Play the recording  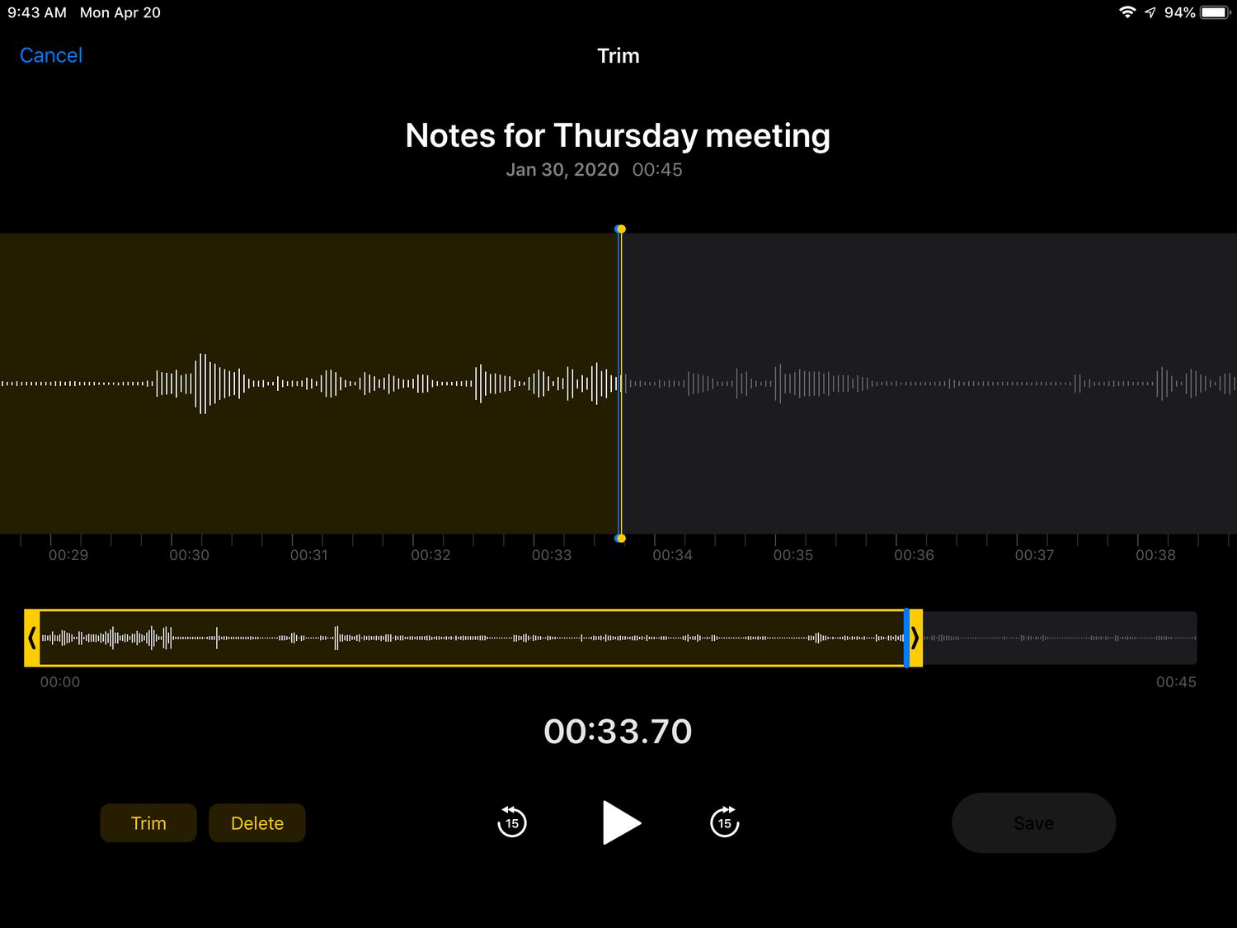(x=621, y=822)
